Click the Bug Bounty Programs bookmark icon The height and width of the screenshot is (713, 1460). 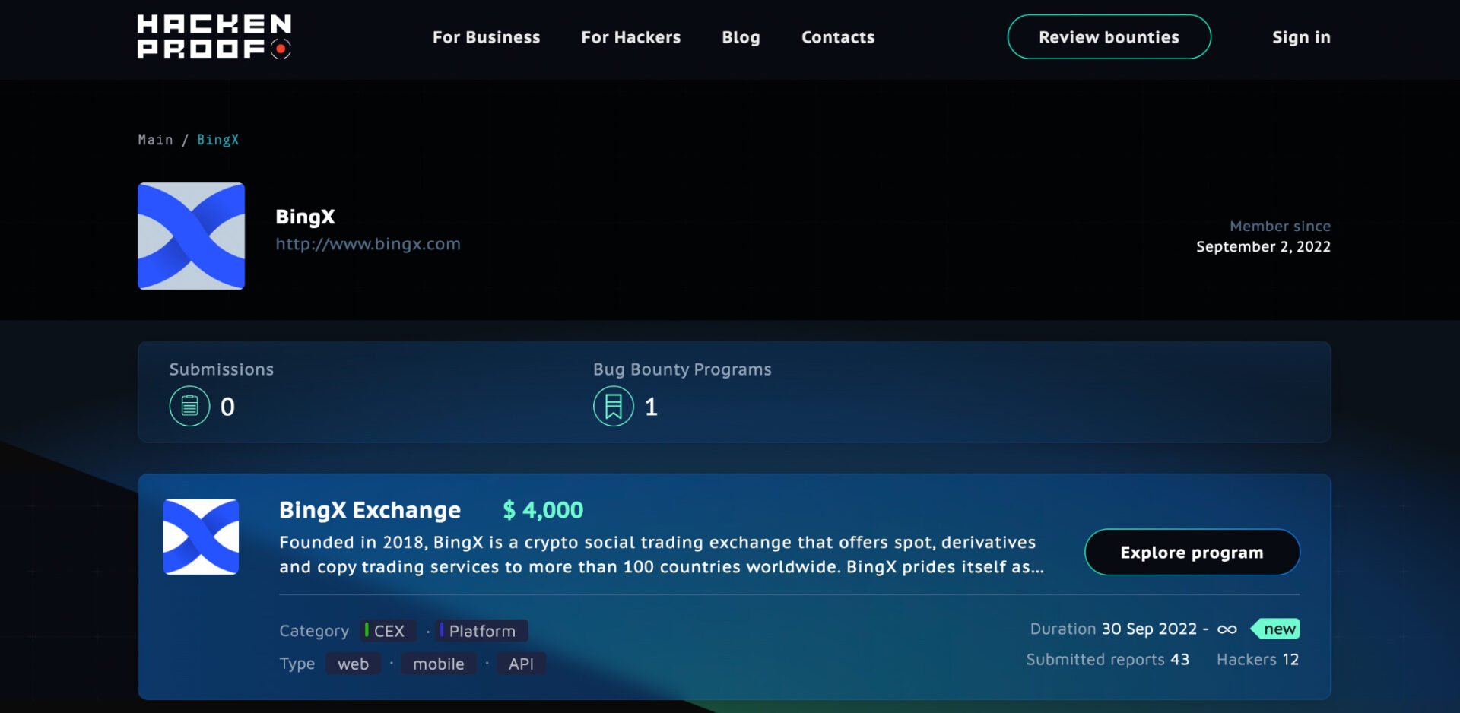614,406
